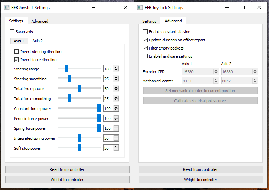Decrease Constant force power with down arrow
Viewport: 269px width, 190px height.
pos(116,110)
